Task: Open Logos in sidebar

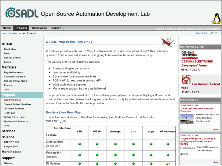Action: coord(7,62)
